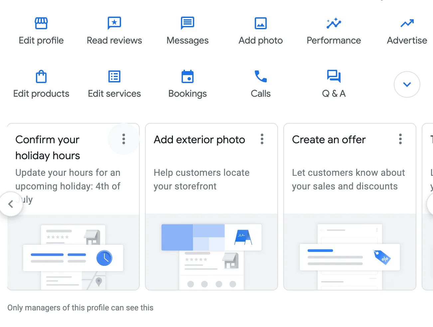The height and width of the screenshot is (327, 433).
Task: Click the Messages label
Action: click(188, 41)
